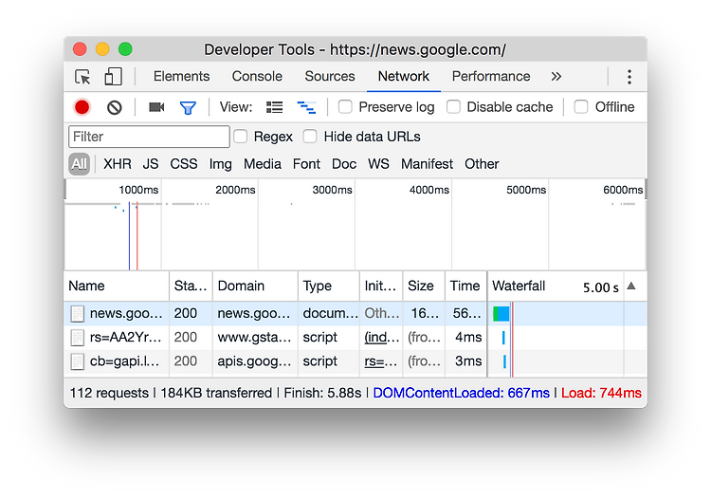Open the more tabs chevron menu
711x499 pixels.
556,76
